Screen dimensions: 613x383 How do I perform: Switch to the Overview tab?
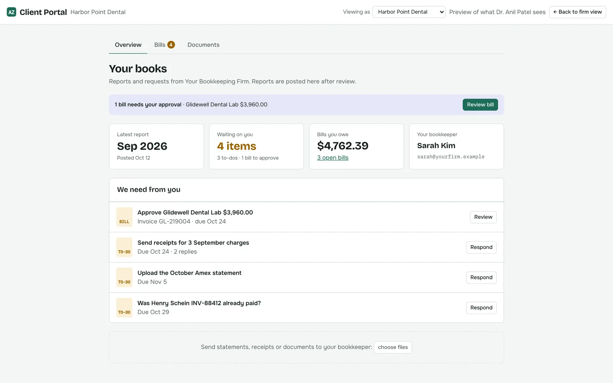click(x=128, y=45)
